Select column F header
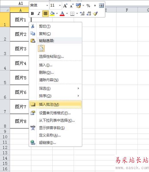 pyautogui.click(x=127, y=10)
